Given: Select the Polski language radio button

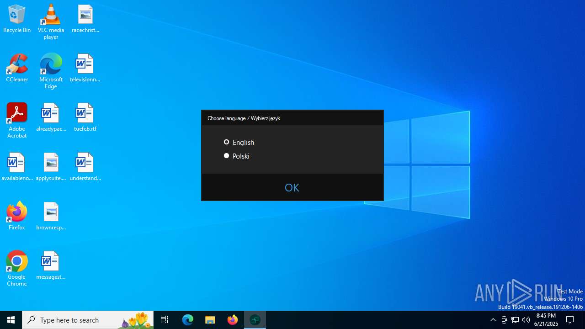Looking at the screenshot, I should pyautogui.click(x=226, y=156).
